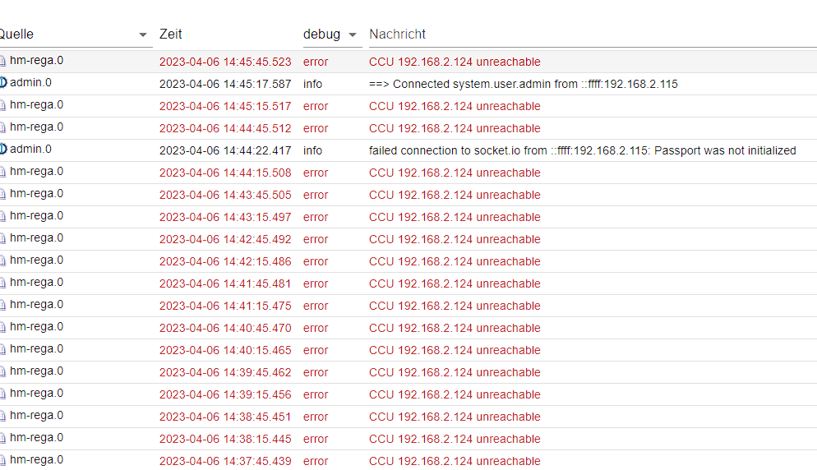Select the Connected system.user.admin message
The width and height of the screenshot is (817, 470).
[523, 84]
